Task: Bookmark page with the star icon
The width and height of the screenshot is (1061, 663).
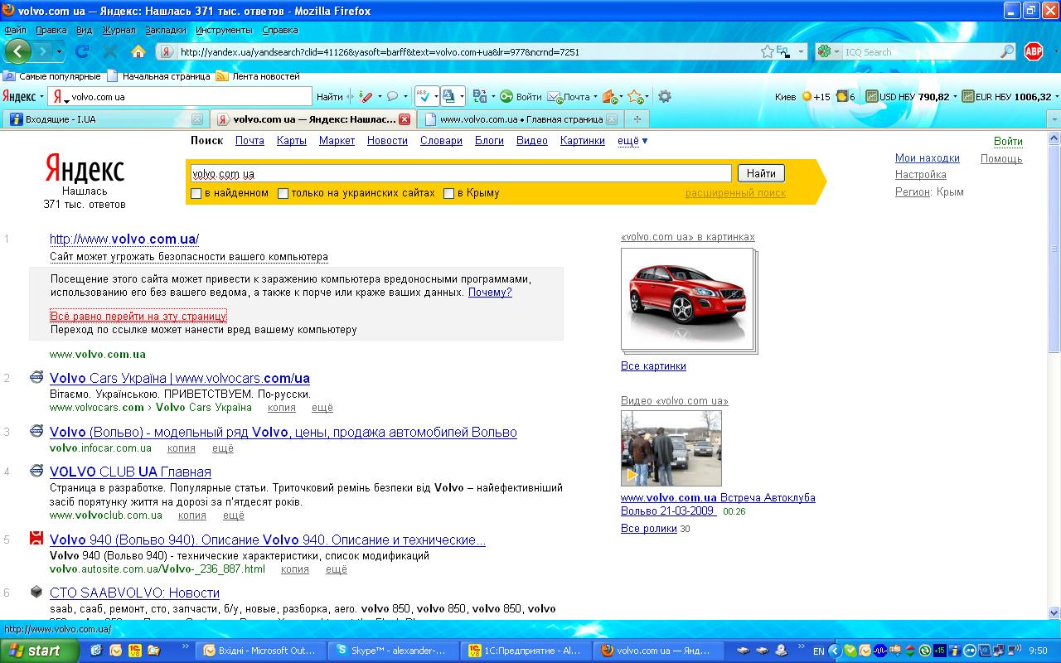Action: [768, 51]
